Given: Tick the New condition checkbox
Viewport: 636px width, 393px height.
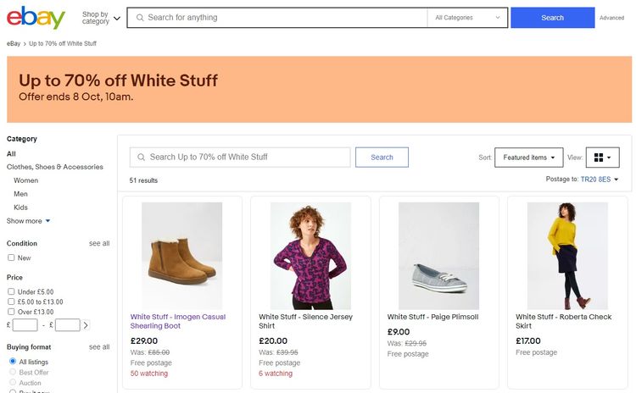Looking at the screenshot, I should click(11, 257).
